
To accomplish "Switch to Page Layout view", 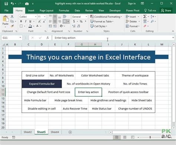I will click(x=125, y=137).
